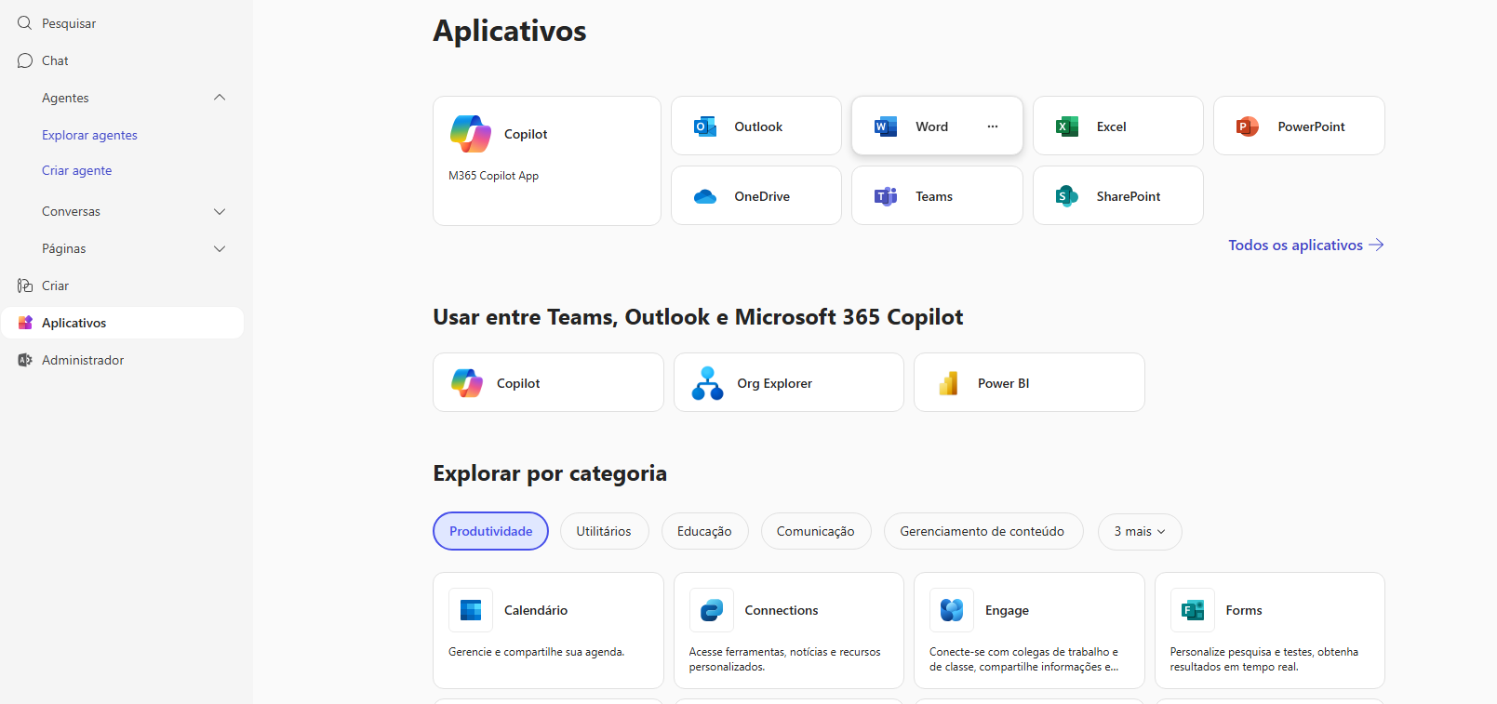The height and width of the screenshot is (704, 1497).
Task: Open the Criar label in sidebar
Action: (55, 286)
